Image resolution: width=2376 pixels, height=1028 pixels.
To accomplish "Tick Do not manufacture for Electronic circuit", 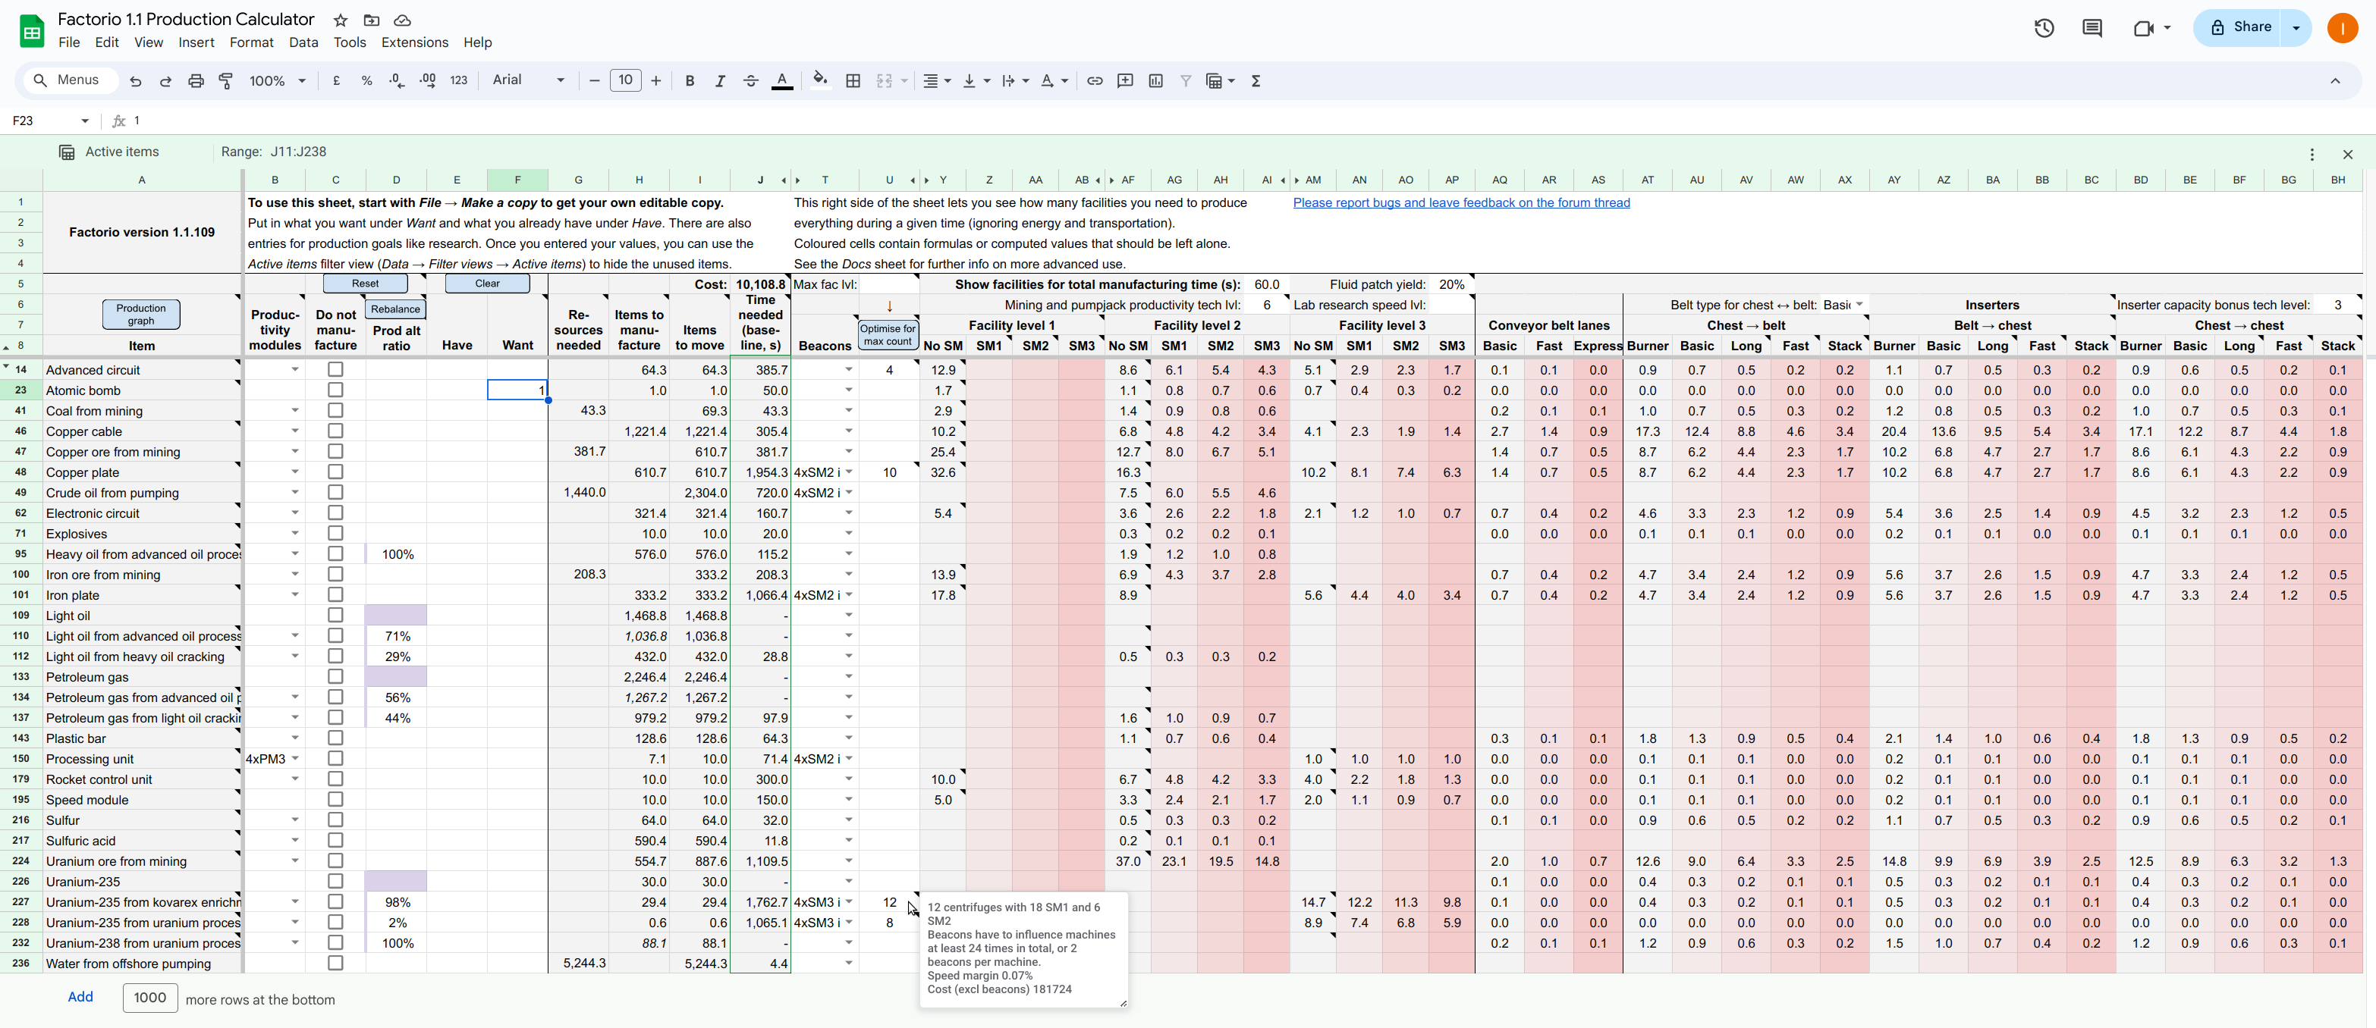I will click(x=336, y=512).
